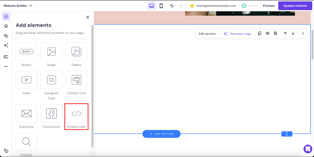Choose the Contact form element
Viewport: 314px width, 157px height.
click(x=76, y=80)
